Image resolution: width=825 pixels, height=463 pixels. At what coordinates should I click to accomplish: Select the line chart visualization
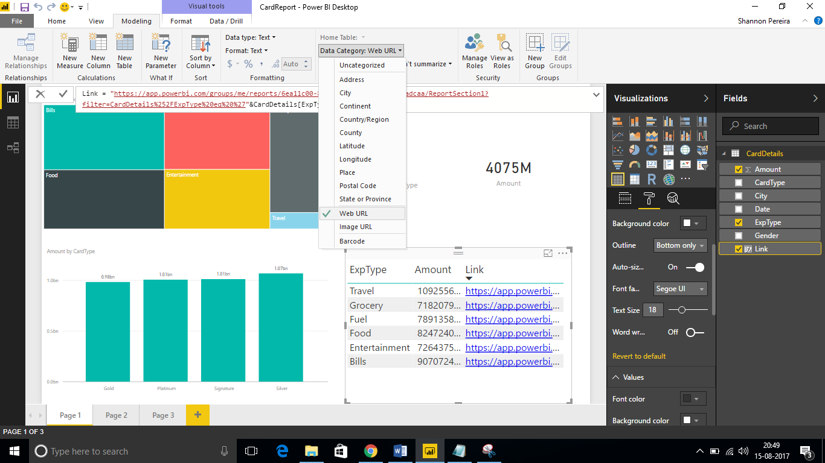coord(618,136)
